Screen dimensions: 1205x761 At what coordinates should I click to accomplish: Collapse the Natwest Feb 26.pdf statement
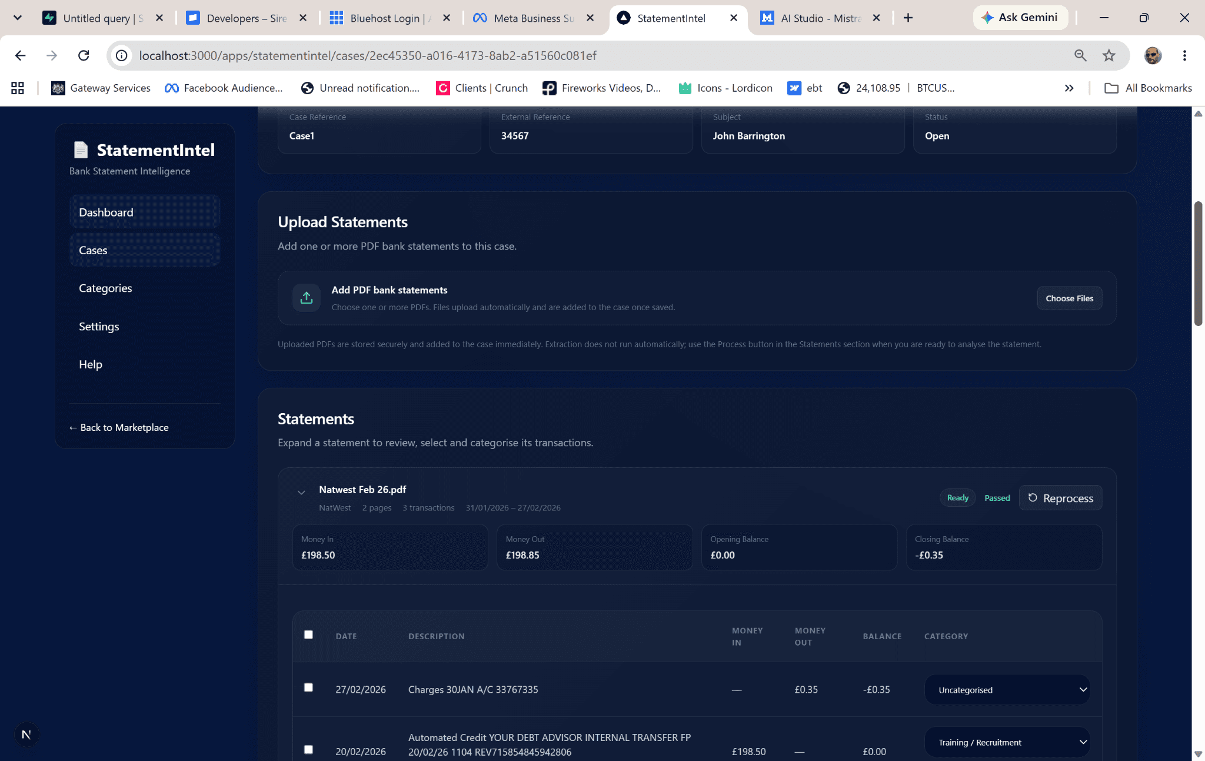click(x=301, y=492)
